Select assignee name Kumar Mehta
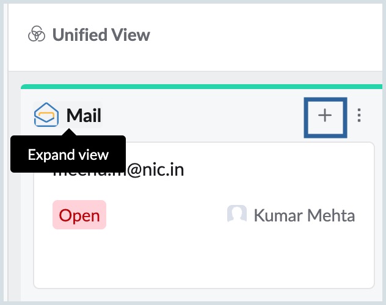This screenshot has height=305, width=386. coord(304,215)
